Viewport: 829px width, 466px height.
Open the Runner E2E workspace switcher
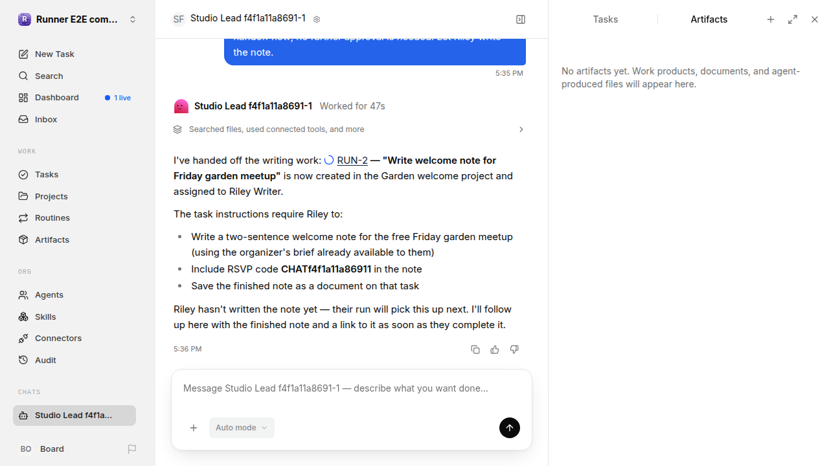pos(78,19)
